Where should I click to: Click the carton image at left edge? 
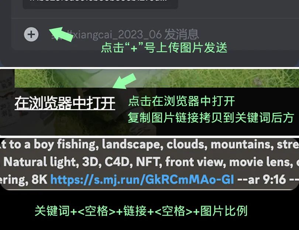point(7,102)
